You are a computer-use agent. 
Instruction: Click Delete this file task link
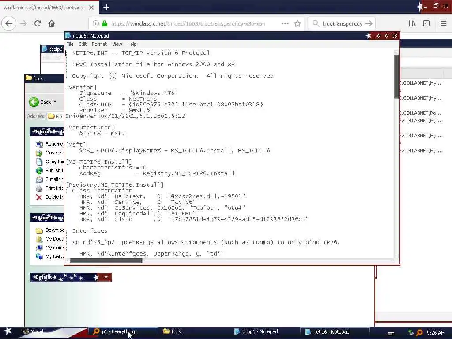click(49, 197)
